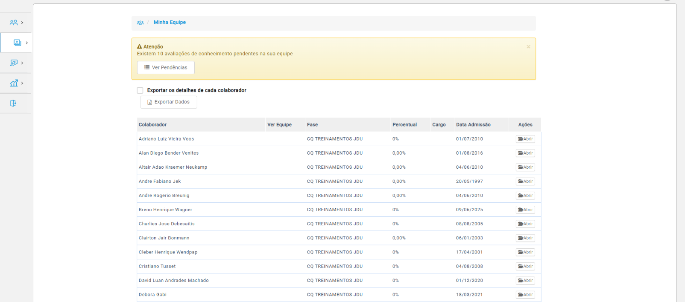Click the people group sidebar icon

14,23
